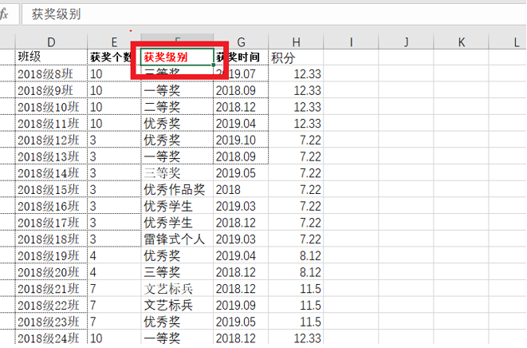527x348 pixels.
Task: Click 二等奖 in the 2018级10班 row
Action: click(177, 107)
